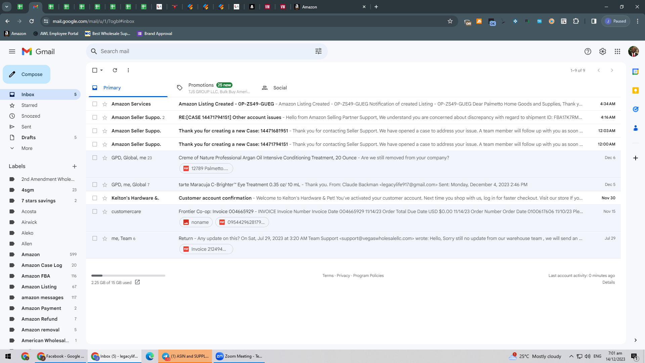Open Windows Start menu
The image size is (645, 363).
click(x=8, y=356)
